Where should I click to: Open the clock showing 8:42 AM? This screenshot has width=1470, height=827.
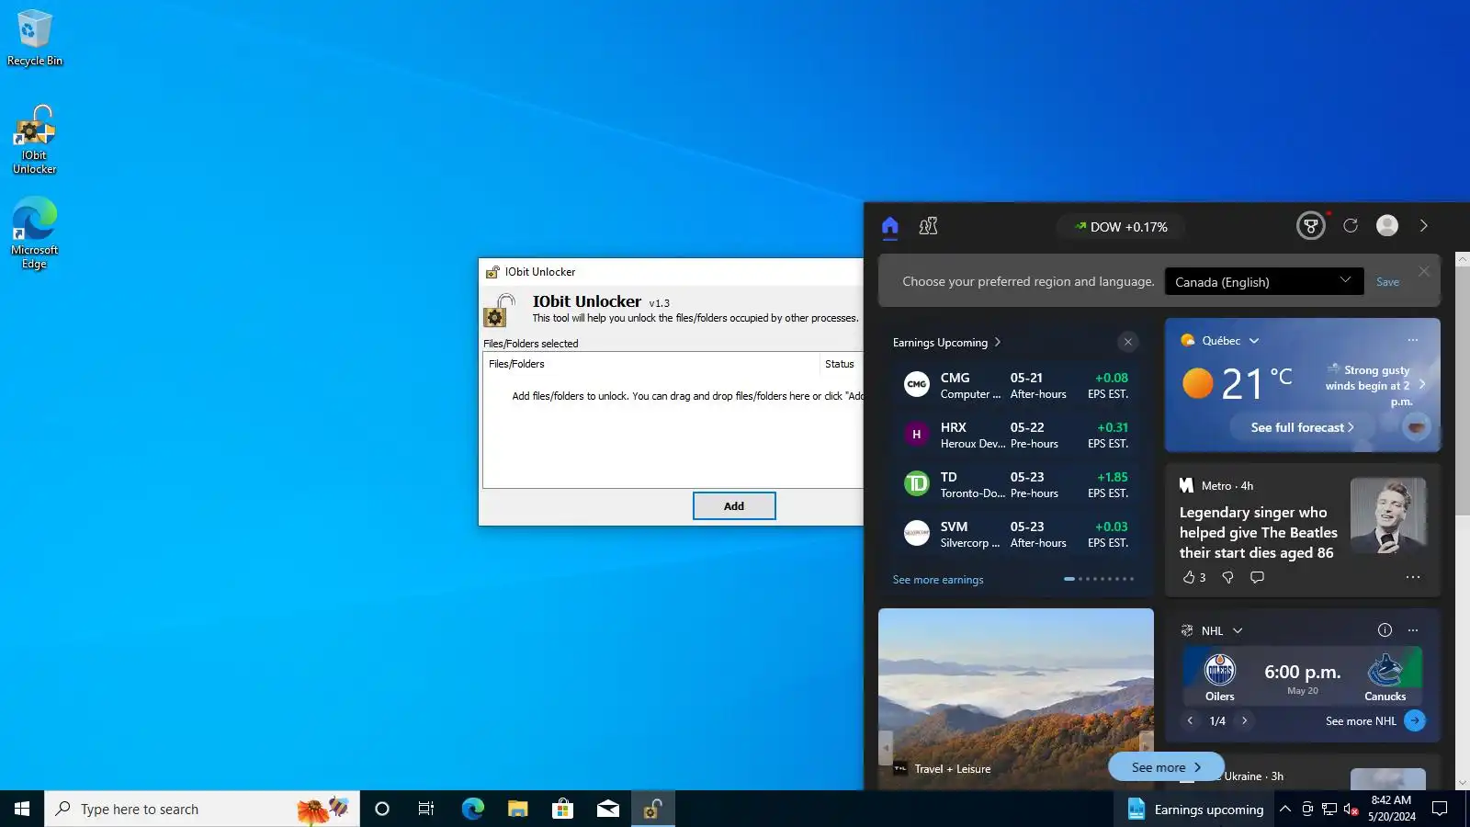pyautogui.click(x=1391, y=809)
